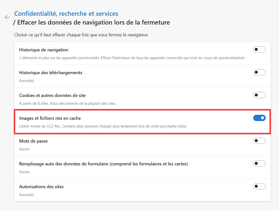Toggle on Historique des téléchargements clearing
The image size is (279, 211).
coord(259,72)
